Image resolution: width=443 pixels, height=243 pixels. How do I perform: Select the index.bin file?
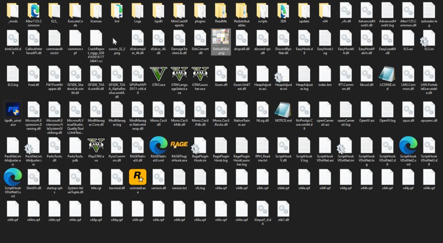pyautogui.click(x=325, y=74)
